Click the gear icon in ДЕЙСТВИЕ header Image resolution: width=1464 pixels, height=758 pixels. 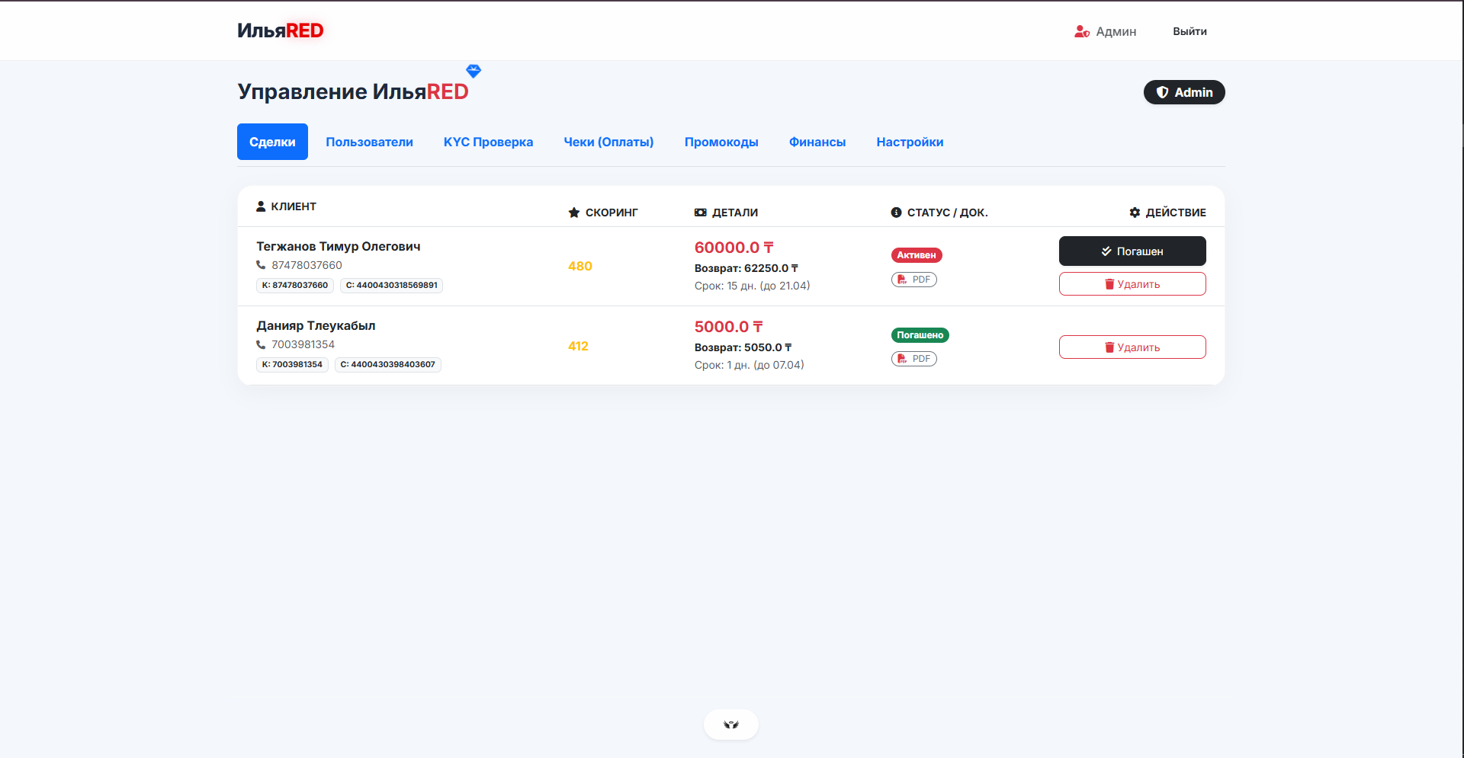point(1135,213)
